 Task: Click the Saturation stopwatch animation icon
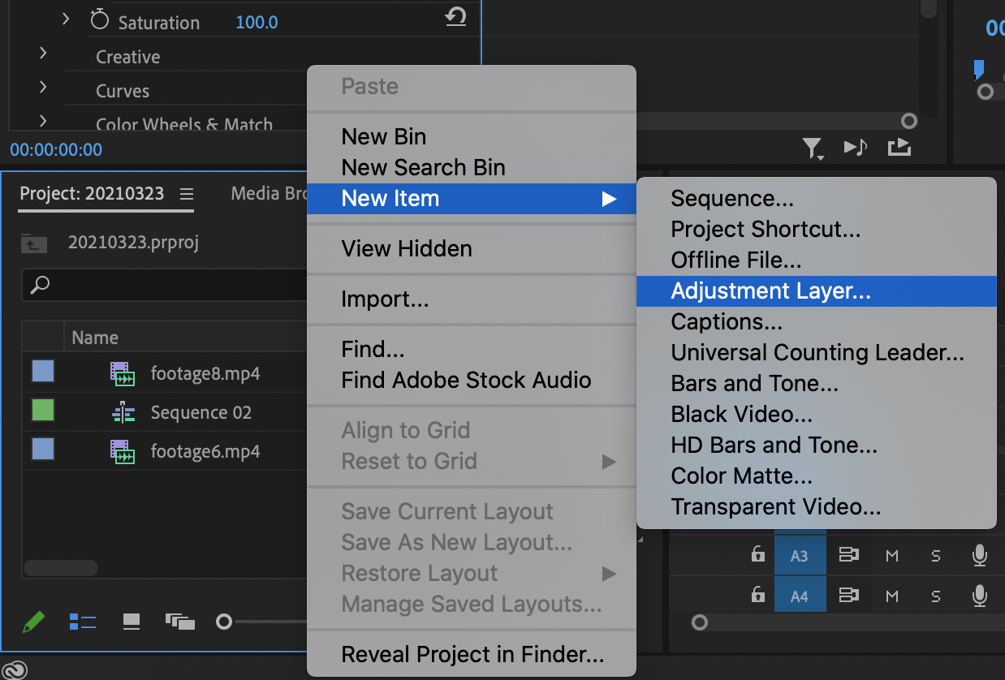99,19
